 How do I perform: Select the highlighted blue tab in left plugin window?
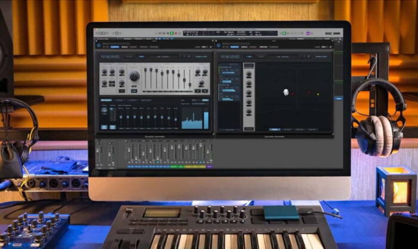coord(115,47)
